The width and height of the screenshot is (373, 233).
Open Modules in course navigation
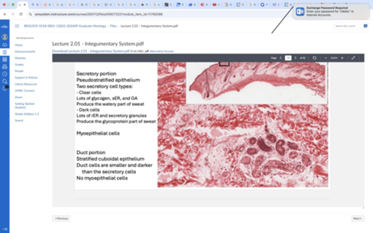(20, 58)
